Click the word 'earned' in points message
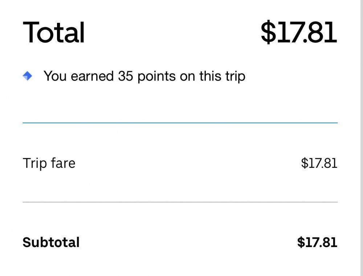 92,76
